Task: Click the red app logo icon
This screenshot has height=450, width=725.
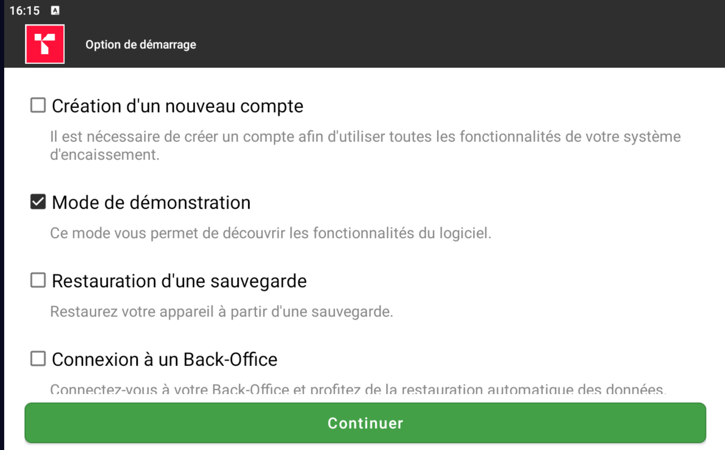Action: (x=45, y=44)
